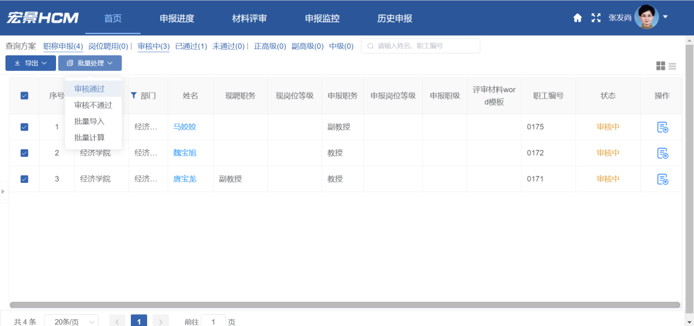Open the 马姣姣 name link
The height and width of the screenshot is (326, 694).
click(184, 127)
